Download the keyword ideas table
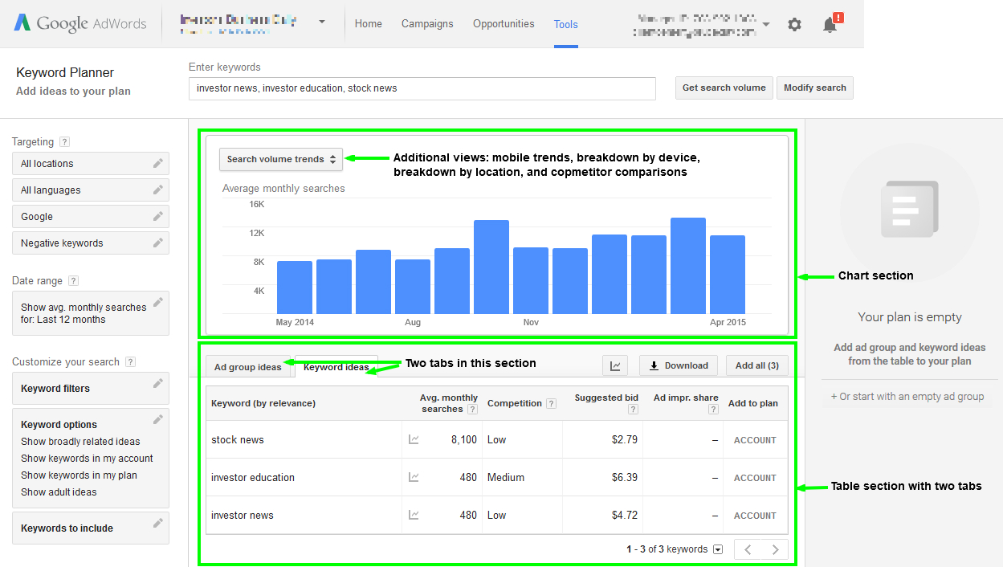 click(678, 365)
